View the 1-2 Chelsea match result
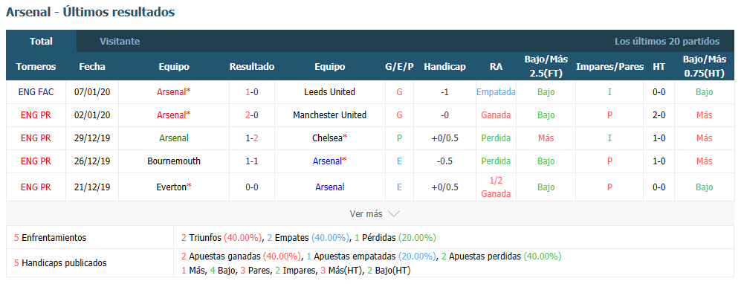Image resolution: width=744 pixels, height=284 pixels. (251, 138)
